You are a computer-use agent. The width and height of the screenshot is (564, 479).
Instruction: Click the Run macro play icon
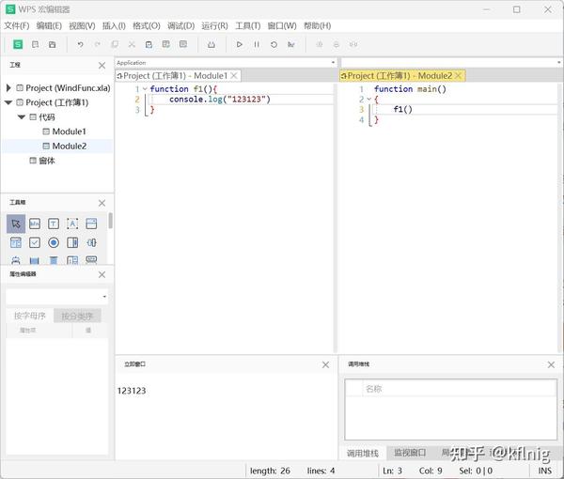click(239, 44)
